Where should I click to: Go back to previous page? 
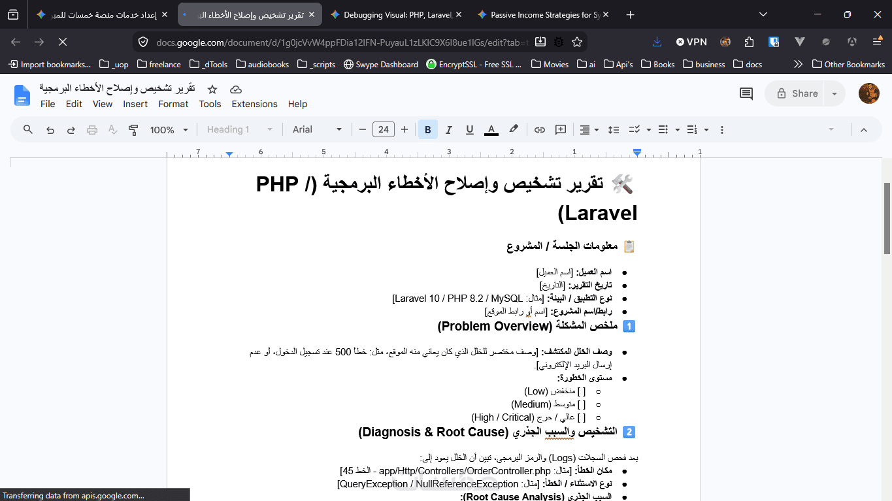[x=16, y=42]
